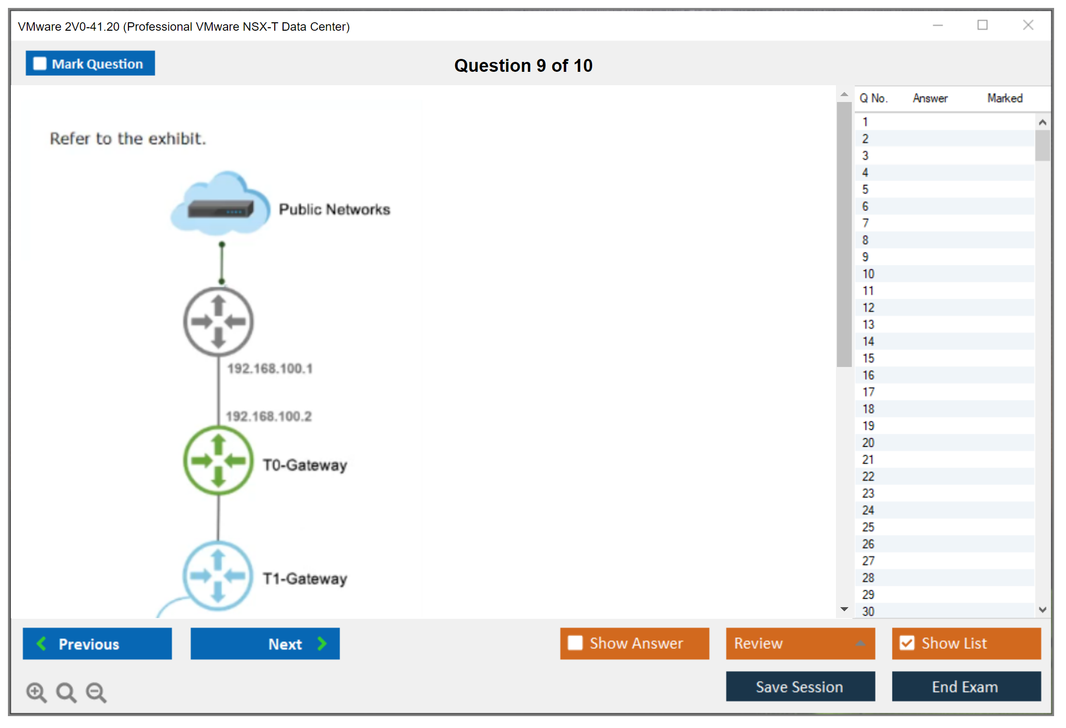Uncheck the Show List checkbox

pyautogui.click(x=907, y=643)
